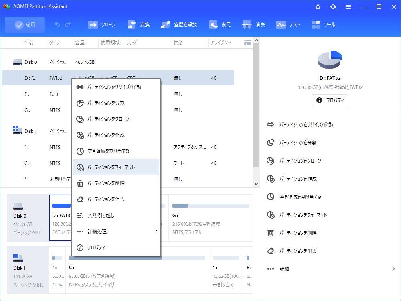Screen dimensions: 401x301
Task: Click パーティションを分割 in right panel
Action: point(292,143)
